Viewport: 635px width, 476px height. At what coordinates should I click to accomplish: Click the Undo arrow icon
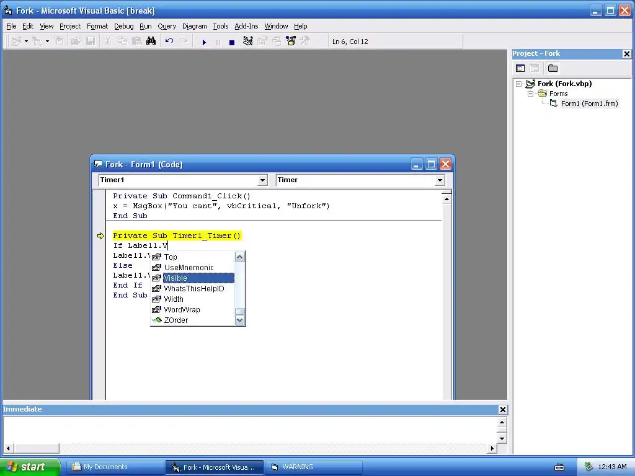pyautogui.click(x=169, y=42)
